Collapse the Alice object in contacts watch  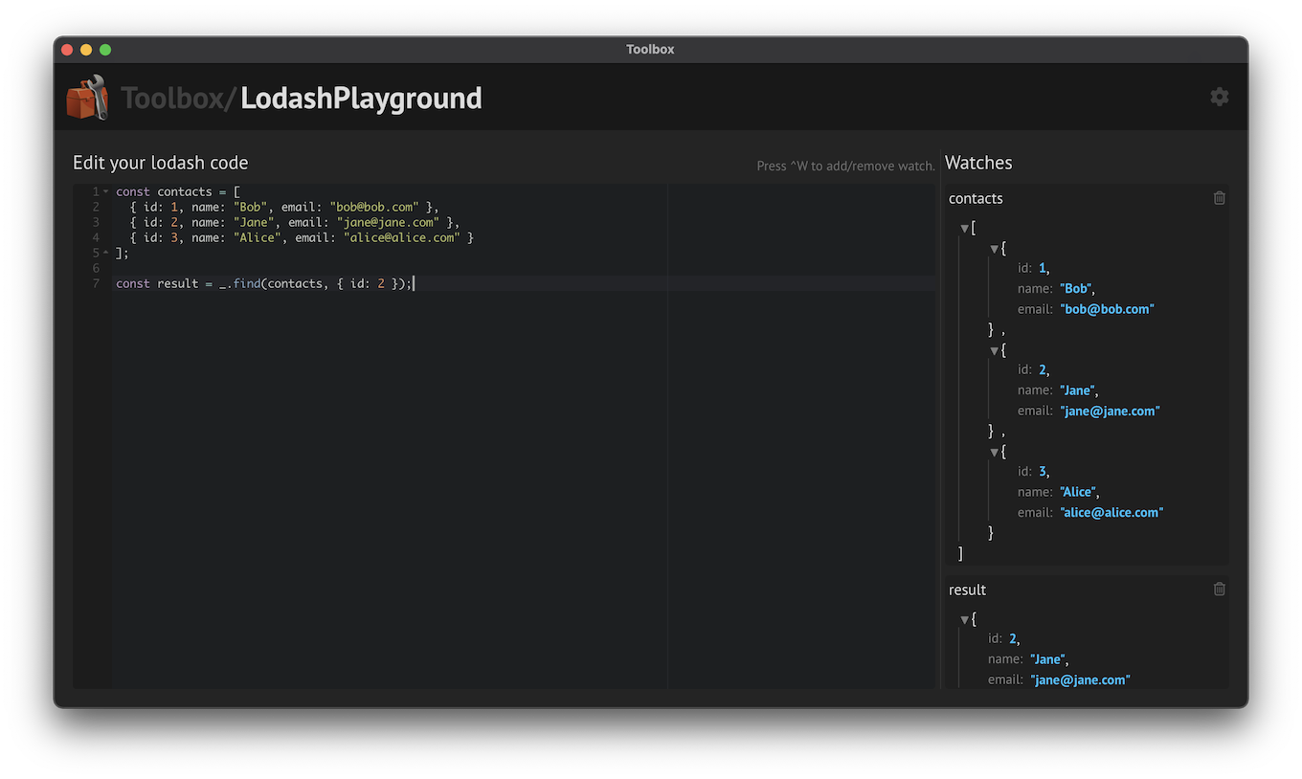coord(994,453)
